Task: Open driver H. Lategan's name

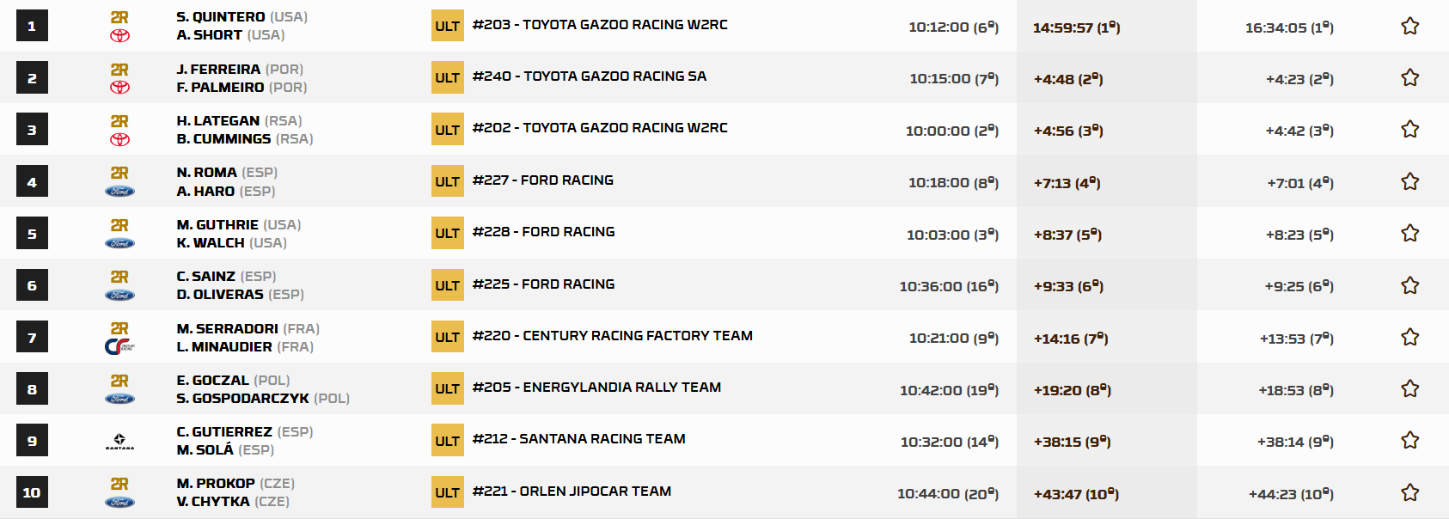Action: (218, 121)
